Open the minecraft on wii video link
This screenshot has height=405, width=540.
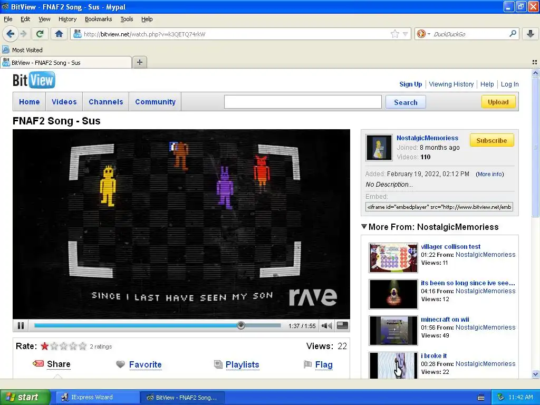coord(445,319)
